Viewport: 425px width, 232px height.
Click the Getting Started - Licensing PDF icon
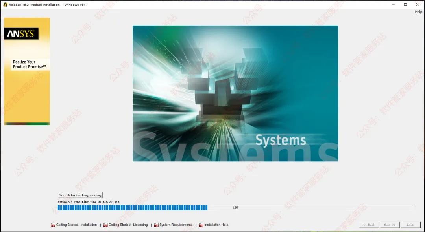pyautogui.click(x=105, y=225)
